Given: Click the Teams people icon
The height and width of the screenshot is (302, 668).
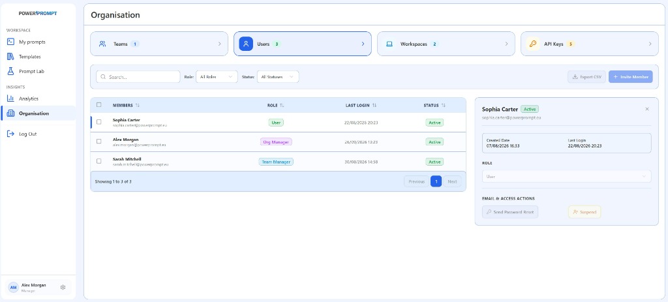Looking at the screenshot, I should point(102,44).
